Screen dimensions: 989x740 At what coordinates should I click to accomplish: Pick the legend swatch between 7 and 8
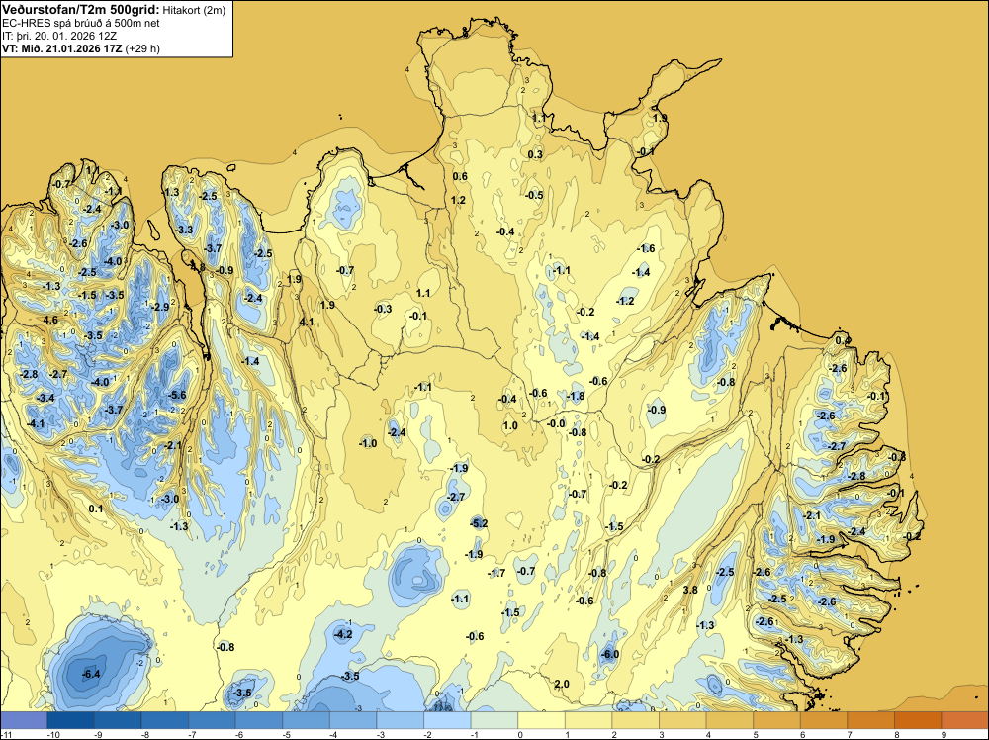[871, 720]
